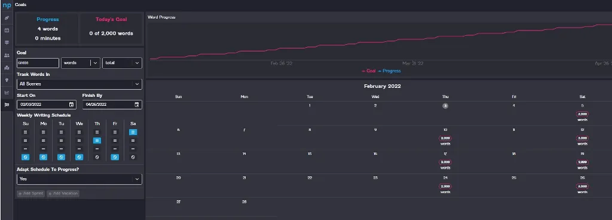Toggle Sunday no-writing option
This screenshot has height=220, width=612.
[25, 157]
